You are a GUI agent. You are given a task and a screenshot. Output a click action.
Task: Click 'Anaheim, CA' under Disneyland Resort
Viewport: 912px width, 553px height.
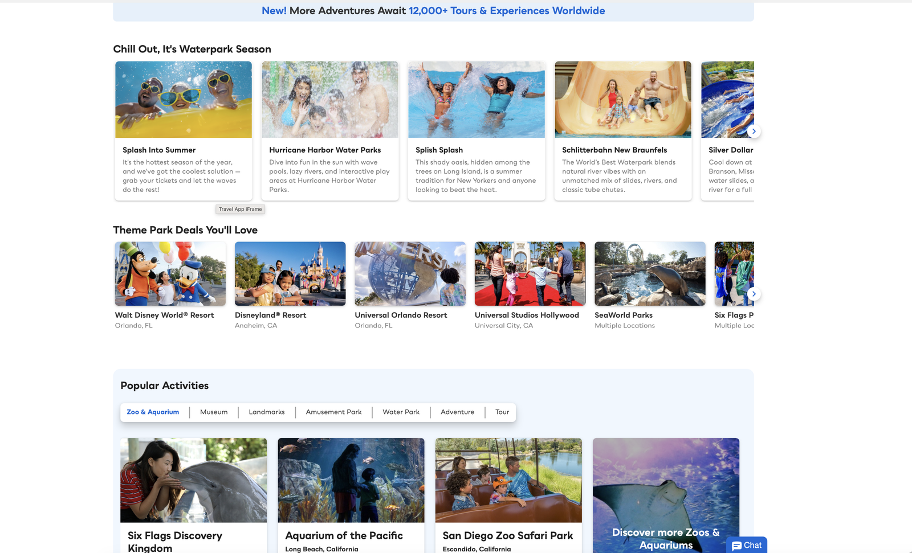256,326
